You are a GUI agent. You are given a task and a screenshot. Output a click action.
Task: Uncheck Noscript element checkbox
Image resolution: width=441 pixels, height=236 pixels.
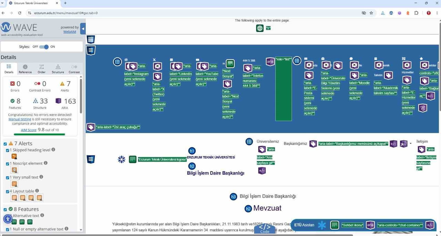point(8,164)
